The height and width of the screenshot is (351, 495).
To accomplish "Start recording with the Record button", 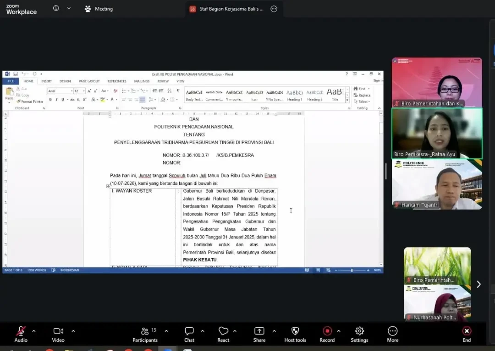I will pos(327,335).
